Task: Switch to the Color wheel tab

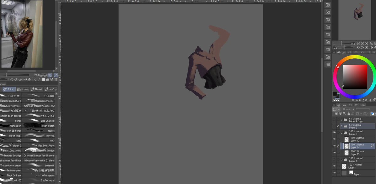Action: [342, 52]
